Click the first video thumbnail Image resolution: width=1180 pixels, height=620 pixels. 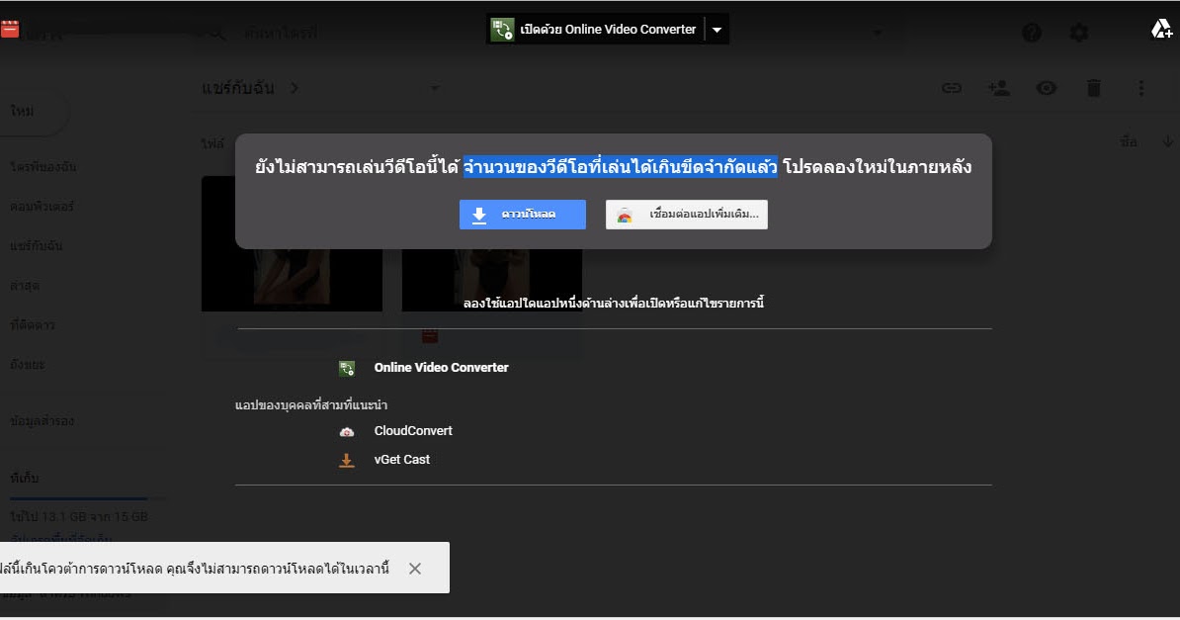pos(292,243)
